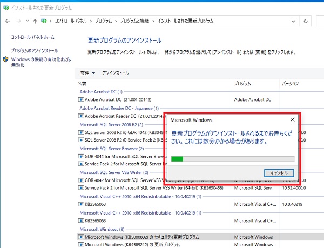Select Adobe Acrobat Reader DC entry icon
This screenshot has width=324, height=248.
click(x=81, y=116)
